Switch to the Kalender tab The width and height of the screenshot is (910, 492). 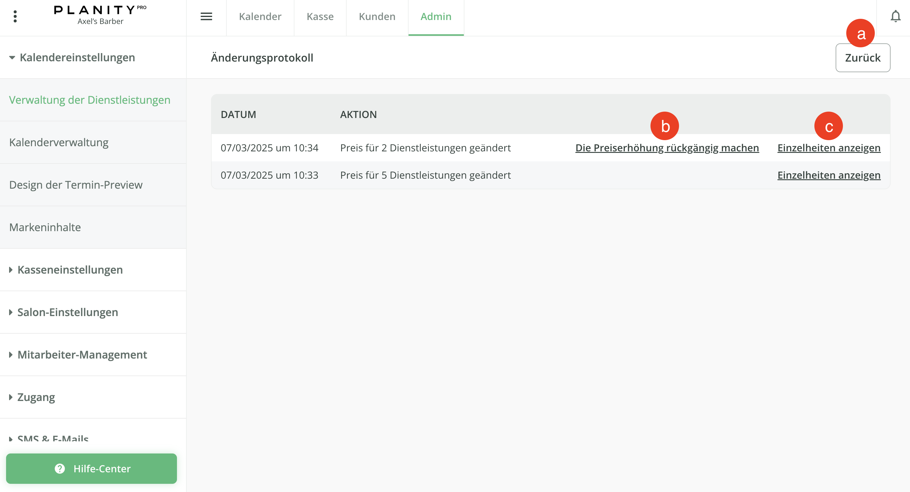[x=260, y=17]
